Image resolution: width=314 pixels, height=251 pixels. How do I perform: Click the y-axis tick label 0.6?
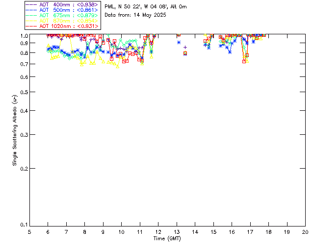24,77
